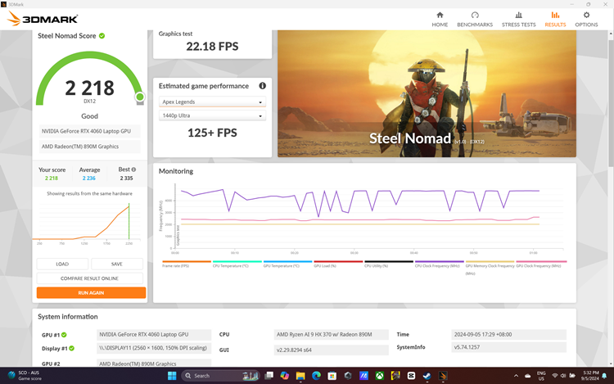The image size is (614, 384).
Task: Click the green check next to GPU #1
Action: (64, 335)
